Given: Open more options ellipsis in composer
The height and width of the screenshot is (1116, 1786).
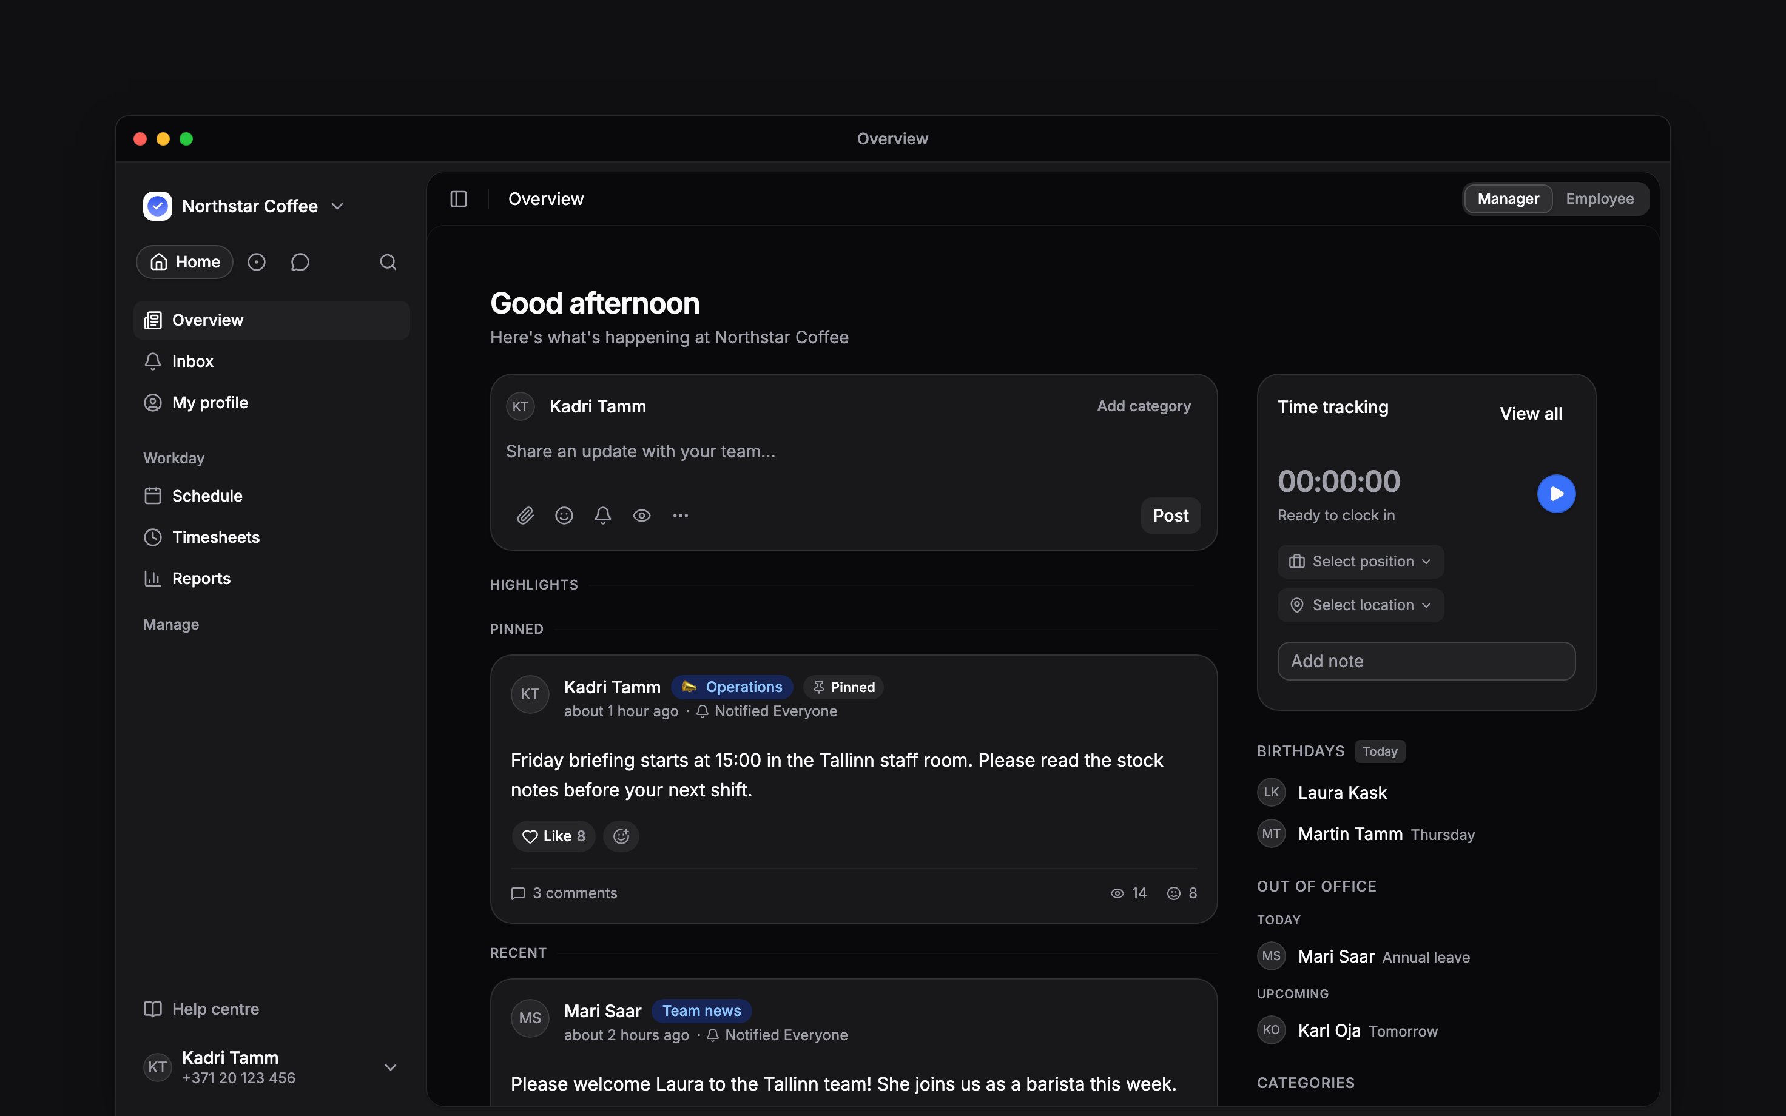Looking at the screenshot, I should 681,516.
